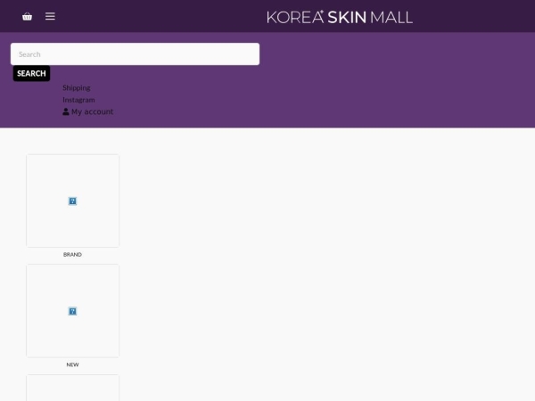The image size is (535, 401).
Task: Click the NEW label text
Action: coord(72,364)
